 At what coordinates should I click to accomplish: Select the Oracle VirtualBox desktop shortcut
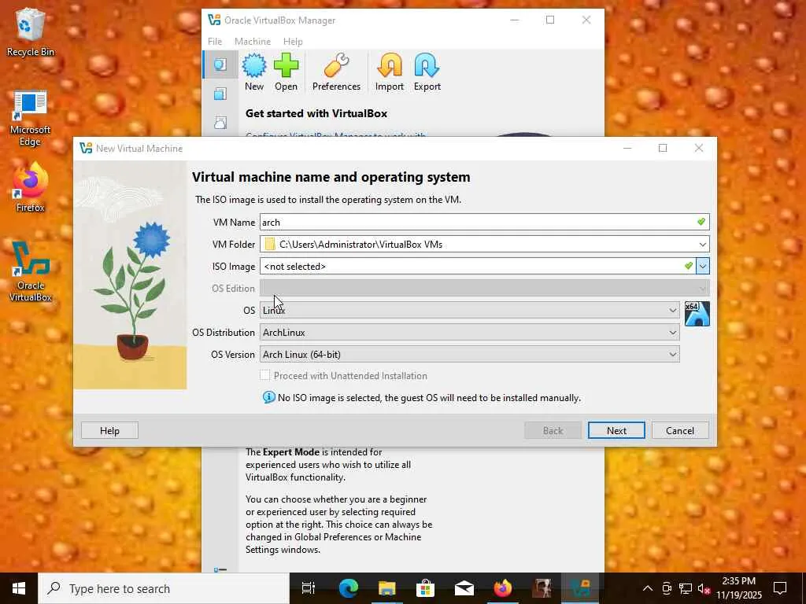[31, 271]
